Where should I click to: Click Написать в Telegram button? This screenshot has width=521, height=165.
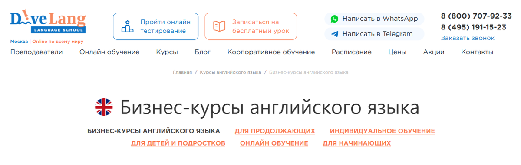pyautogui.click(x=374, y=34)
